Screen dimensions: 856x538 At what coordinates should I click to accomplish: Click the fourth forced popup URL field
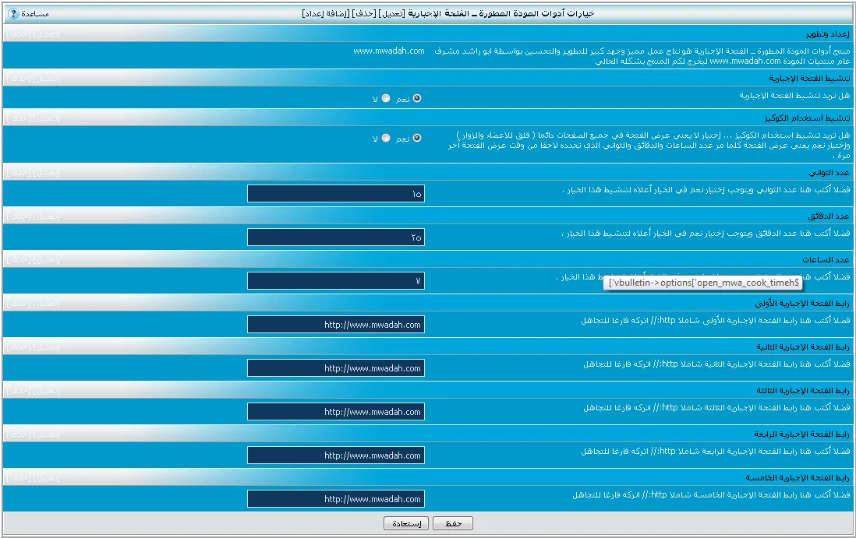click(x=336, y=455)
